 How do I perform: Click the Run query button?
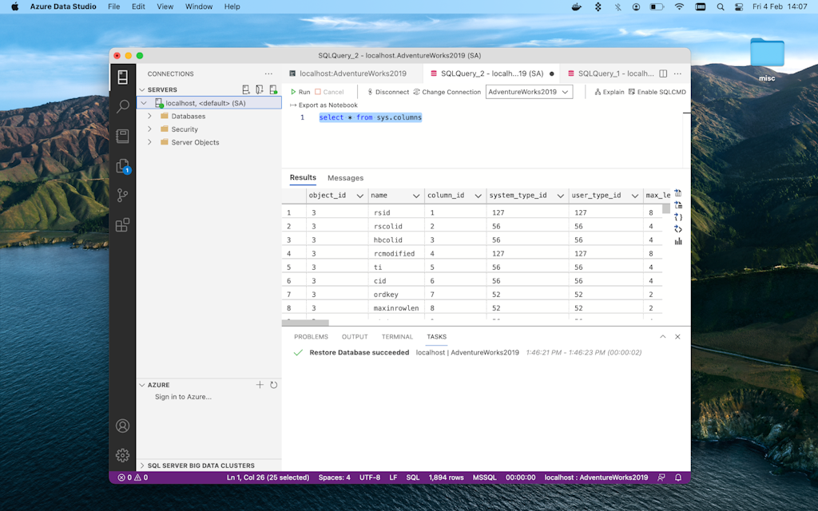pyautogui.click(x=300, y=92)
